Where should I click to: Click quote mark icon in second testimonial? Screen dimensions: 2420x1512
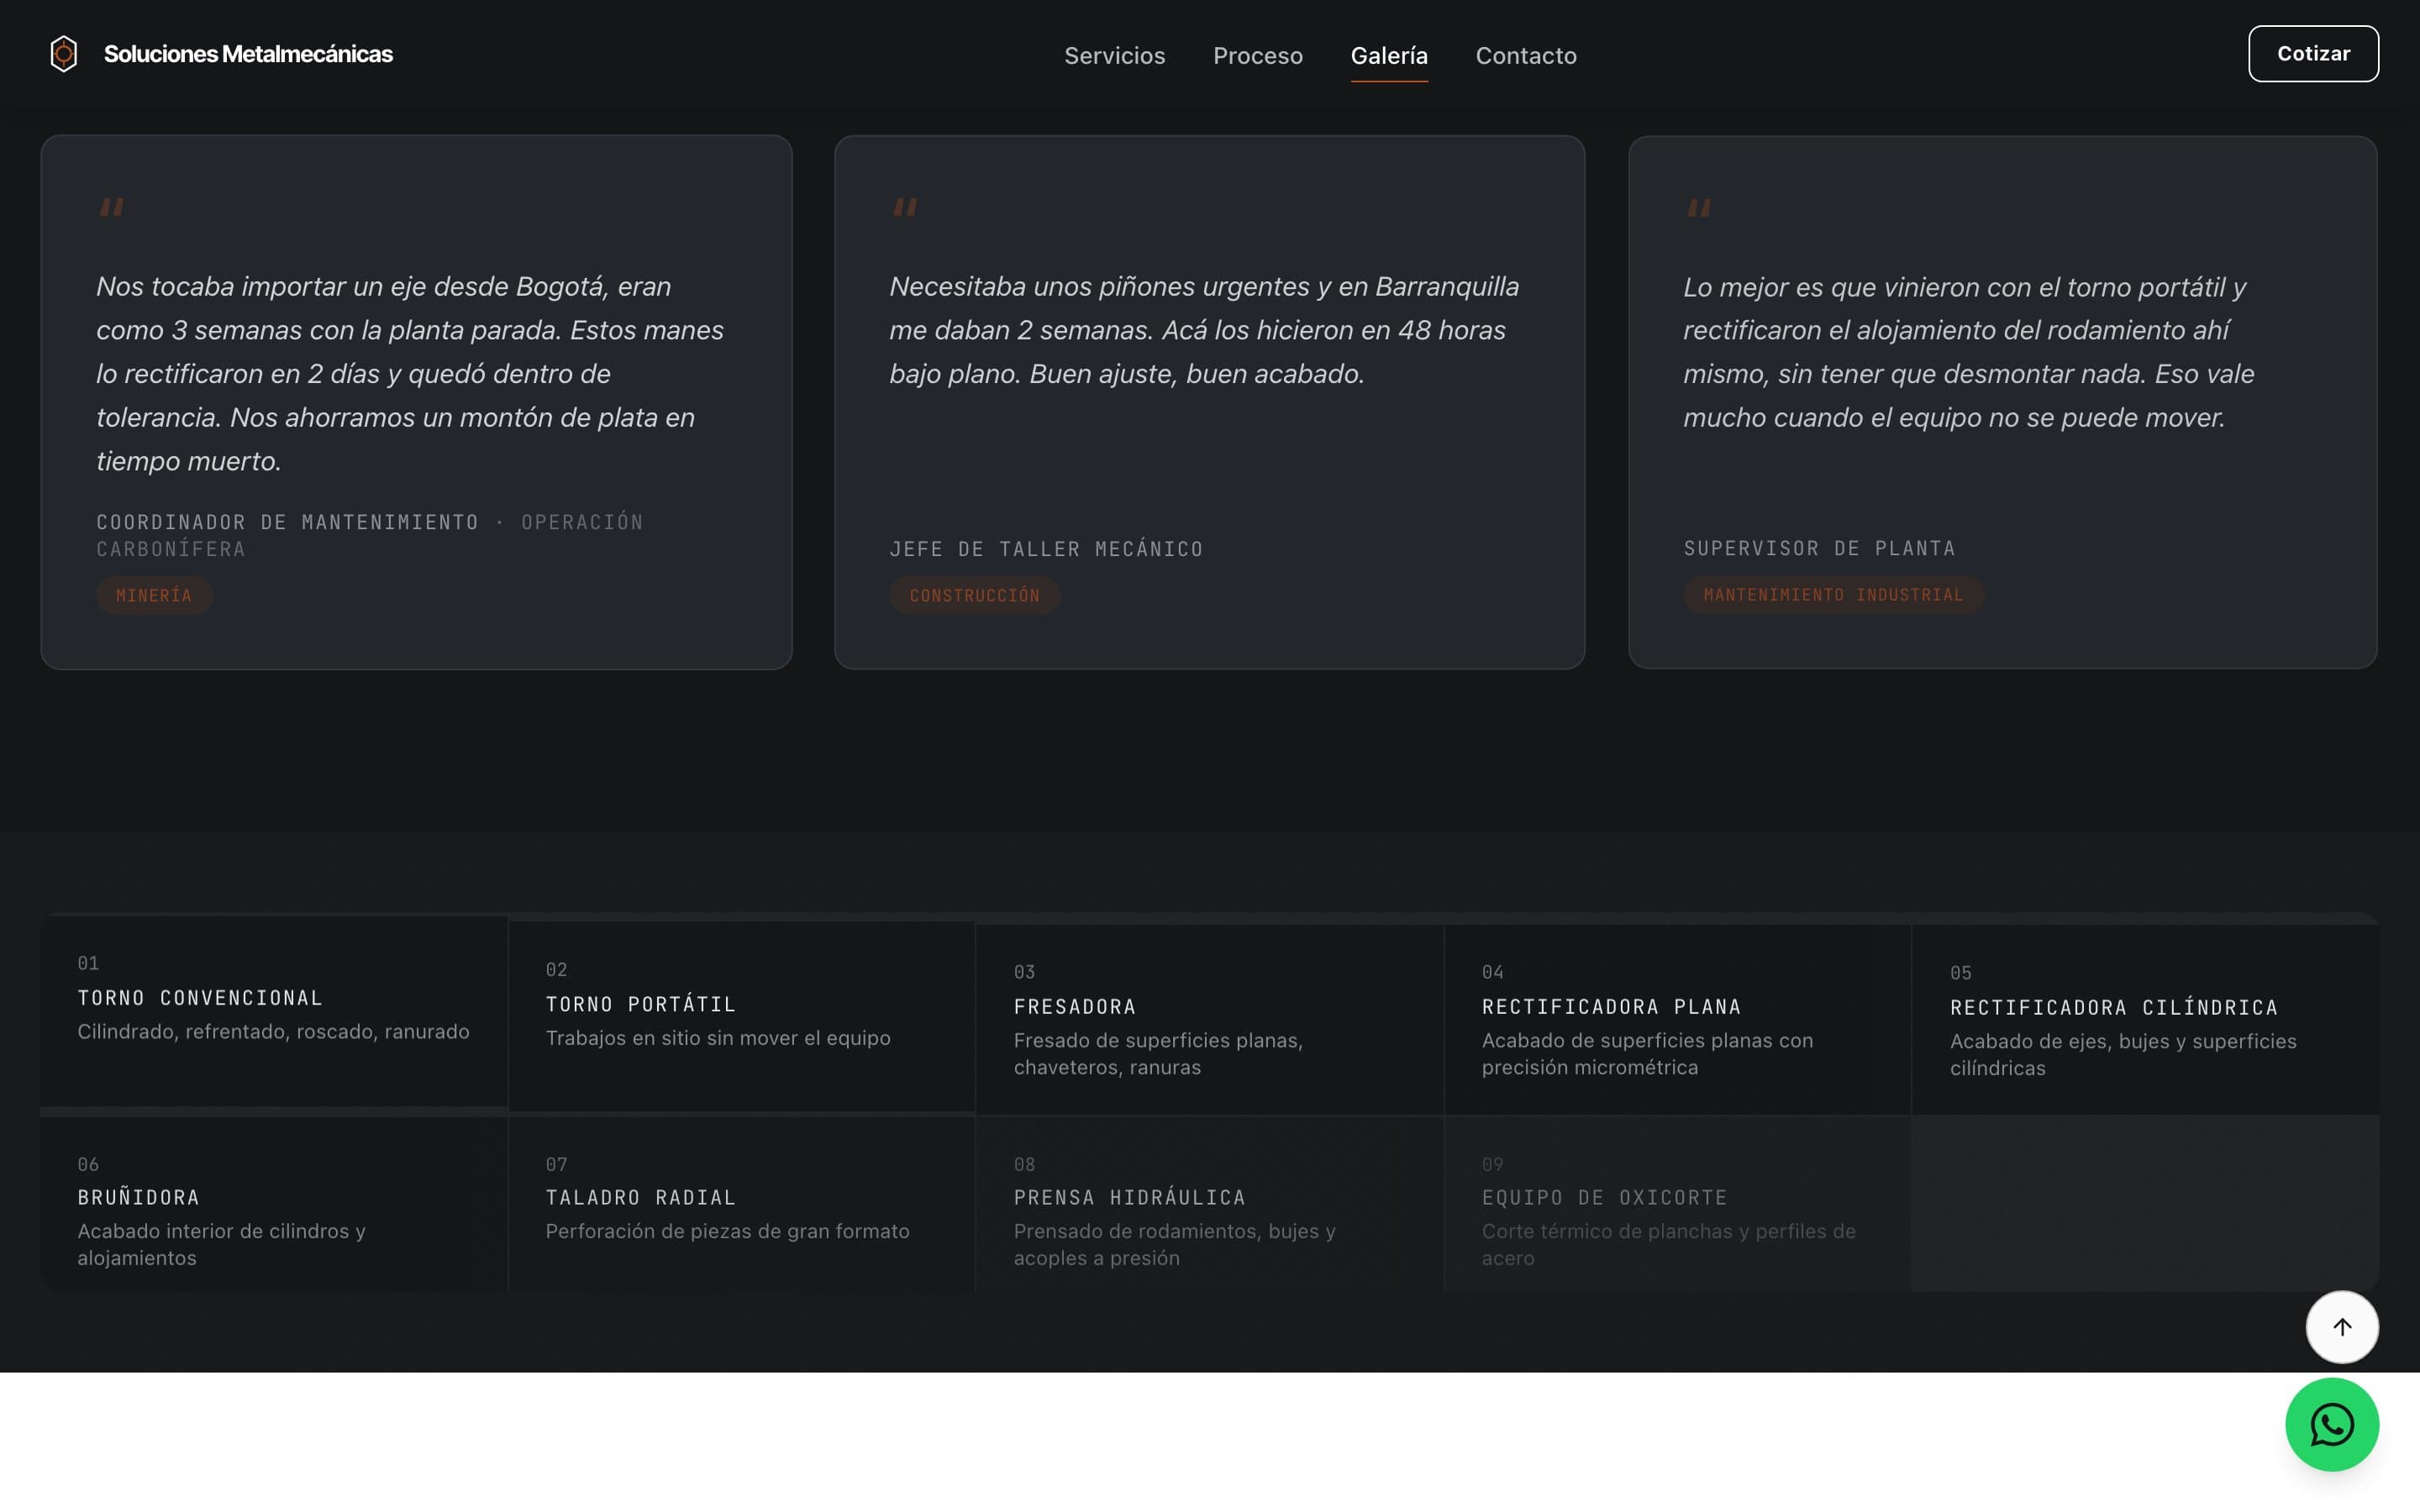pyautogui.click(x=904, y=207)
